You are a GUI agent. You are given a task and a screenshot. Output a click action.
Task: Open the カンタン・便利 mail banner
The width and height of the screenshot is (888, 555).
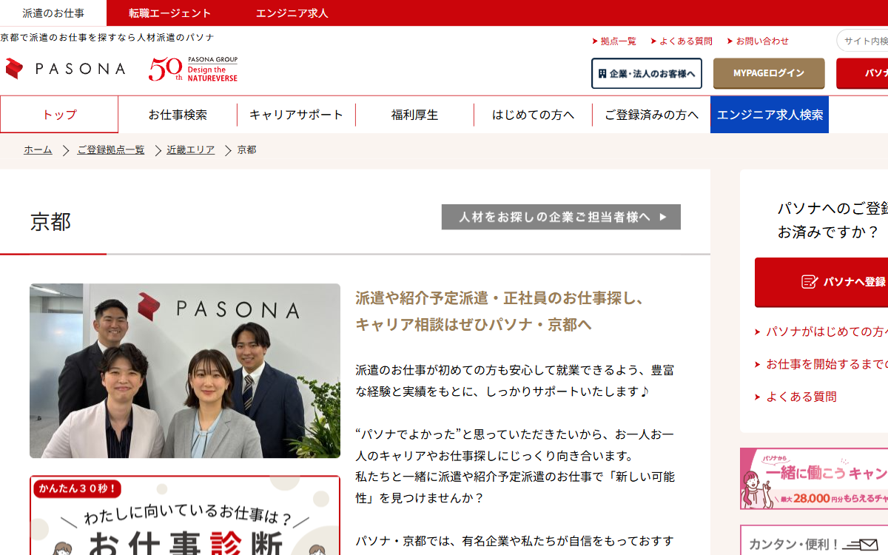pyautogui.click(x=814, y=540)
